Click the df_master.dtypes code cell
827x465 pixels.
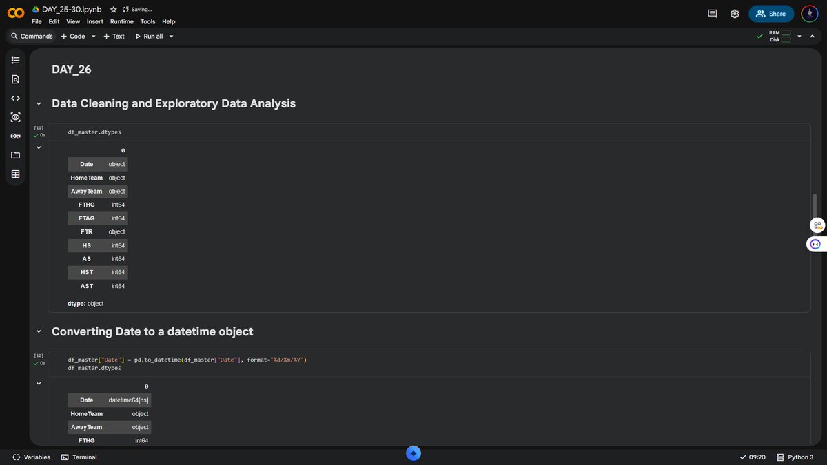click(x=429, y=131)
